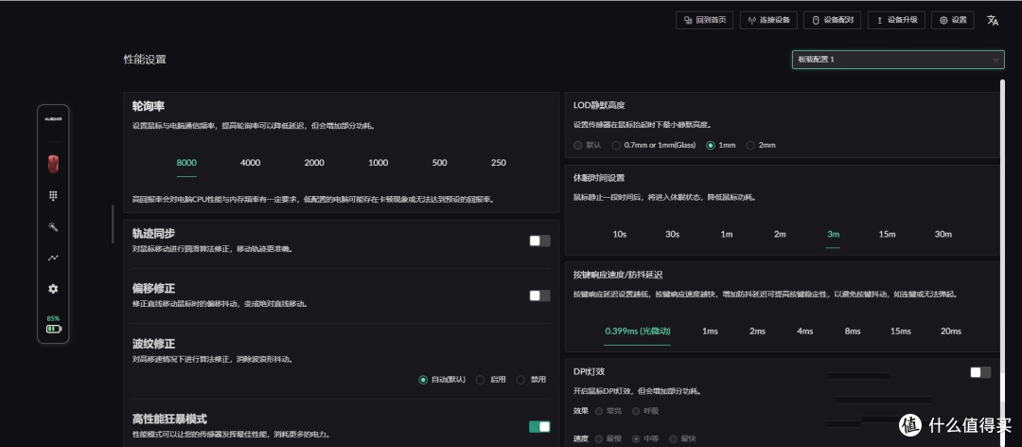
Task: Set sleep time to 30s
Action: [673, 234]
